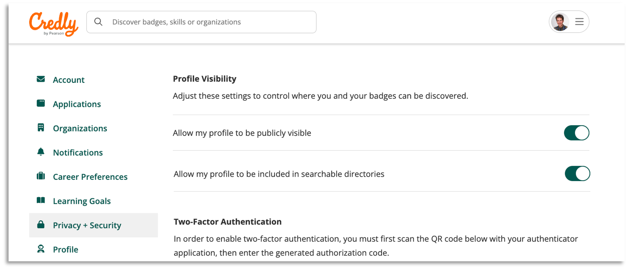Click the Career Preferences briefcase icon
The image size is (628, 269).
pyautogui.click(x=41, y=176)
